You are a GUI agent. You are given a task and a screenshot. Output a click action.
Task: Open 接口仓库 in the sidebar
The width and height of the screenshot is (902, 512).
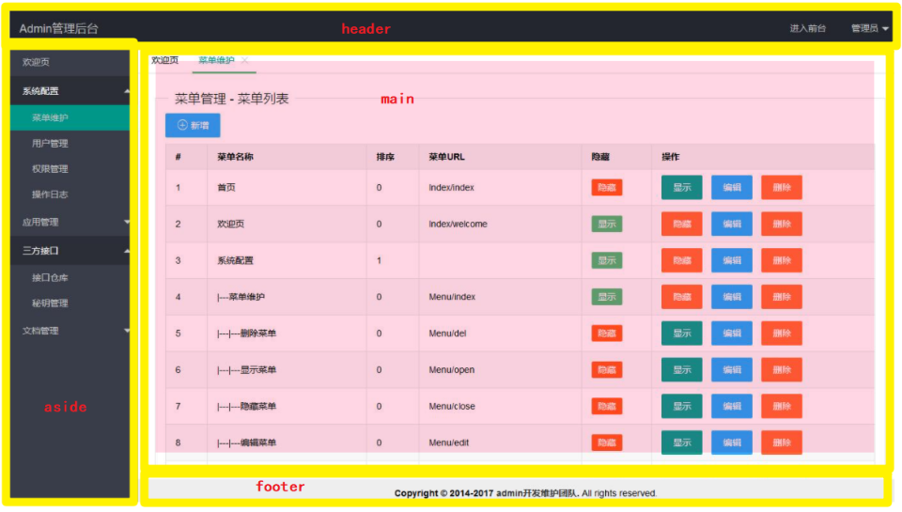coord(70,277)
